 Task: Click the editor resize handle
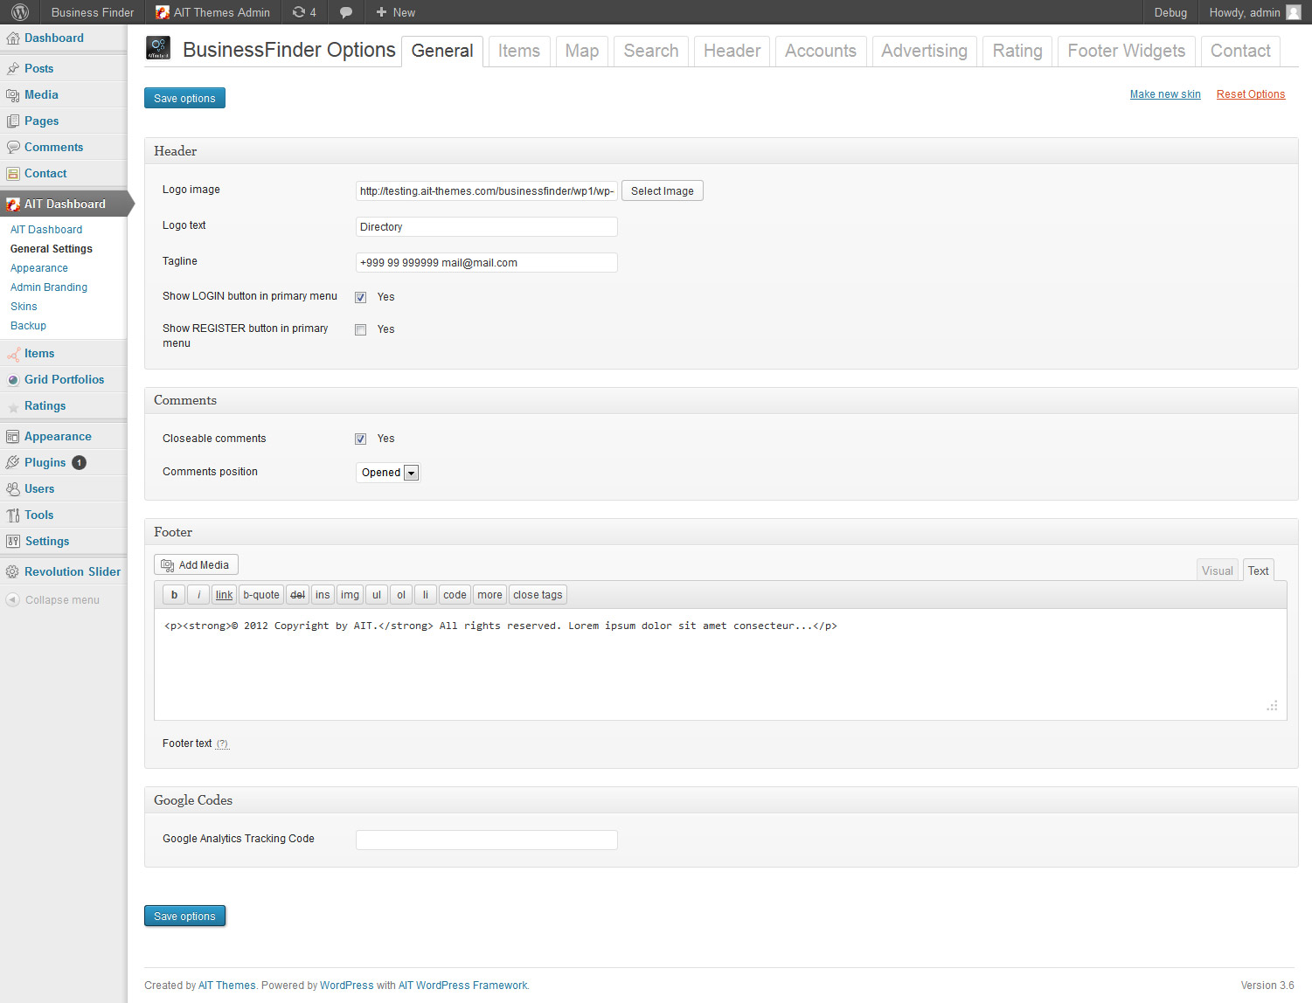[x=1273, y=706]
